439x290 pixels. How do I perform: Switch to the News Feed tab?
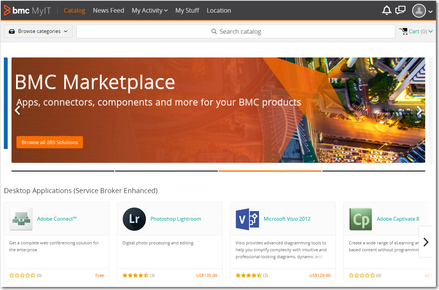coord(108,10)
